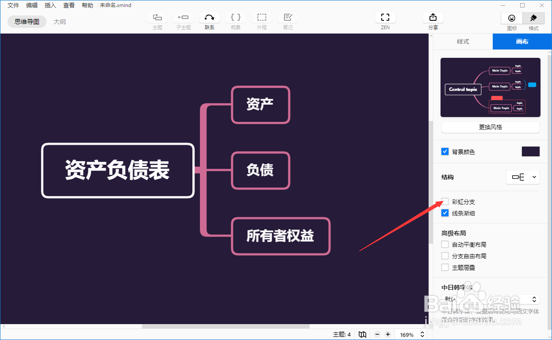Change the 背景颜色 background color swatch
552x340 pixels.
coord(530,151)
